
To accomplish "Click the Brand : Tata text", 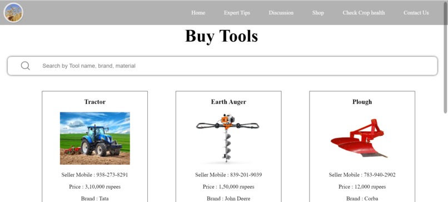I will (x=94, y=199).
